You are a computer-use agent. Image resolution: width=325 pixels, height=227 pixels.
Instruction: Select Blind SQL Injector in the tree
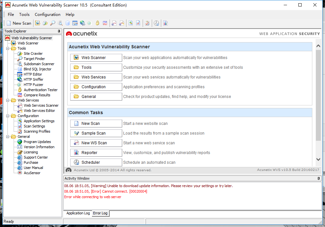pyautogui.click(x=37, y=69)
